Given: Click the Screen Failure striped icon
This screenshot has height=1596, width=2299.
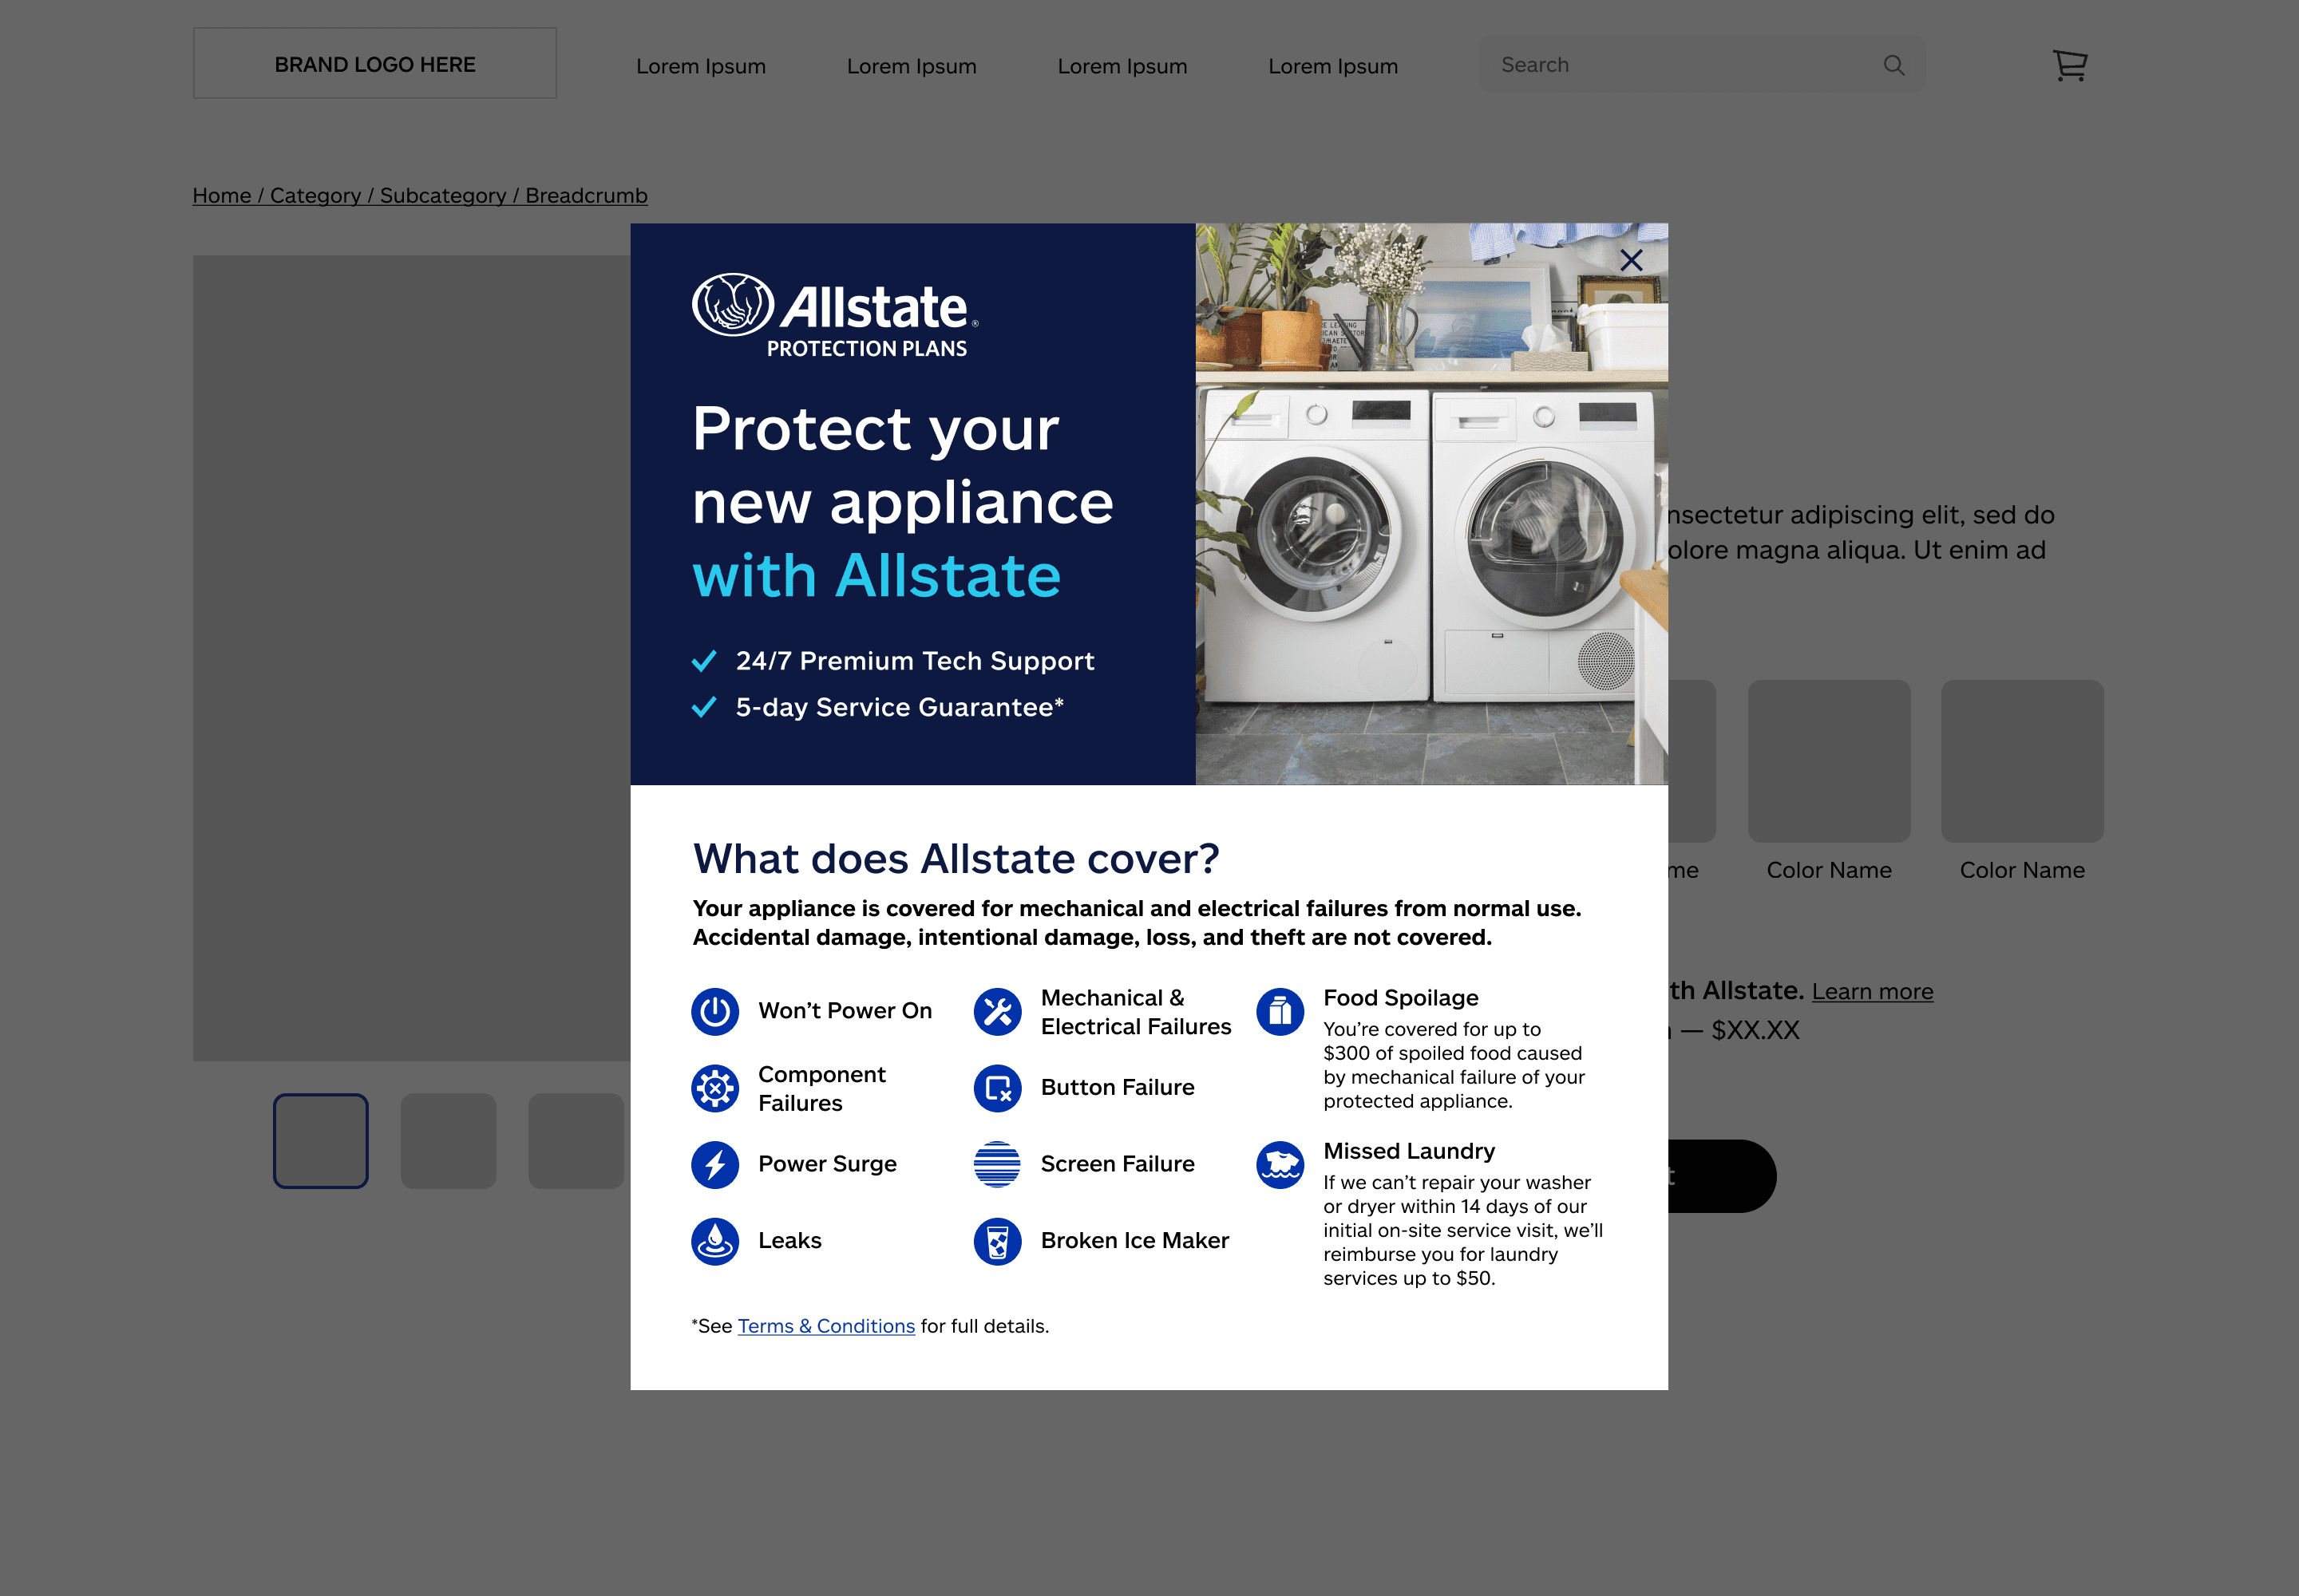Looking at the screenshot, I should 998,1164.
